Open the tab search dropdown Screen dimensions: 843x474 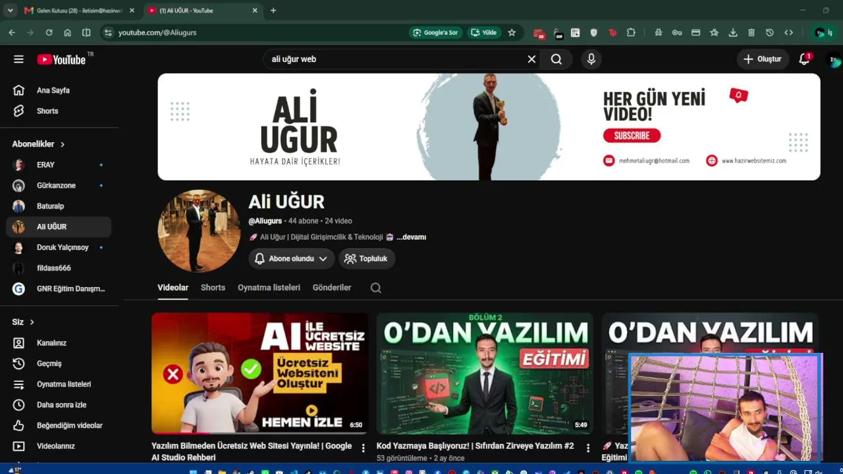pos(10,11)
